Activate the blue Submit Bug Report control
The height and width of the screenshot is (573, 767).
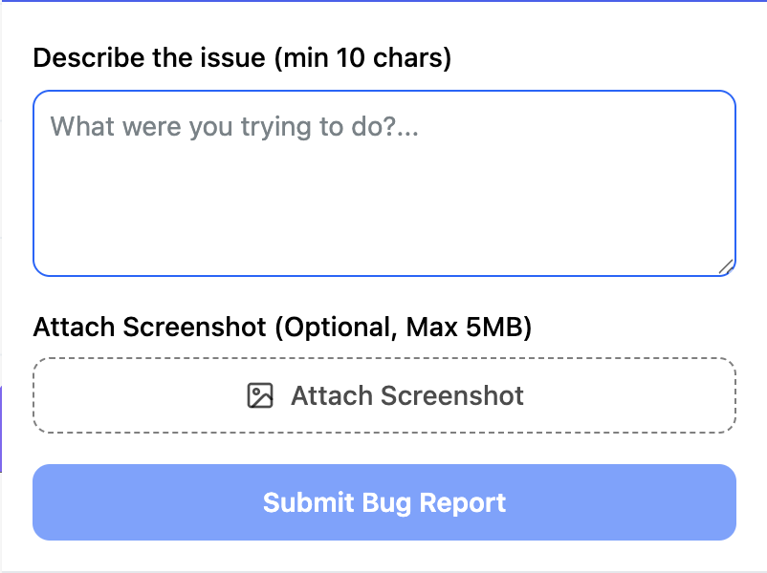click(x=383, y=501)
